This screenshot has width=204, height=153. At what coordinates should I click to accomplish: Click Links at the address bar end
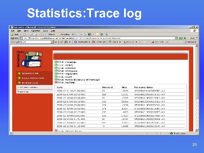point(192,38)
